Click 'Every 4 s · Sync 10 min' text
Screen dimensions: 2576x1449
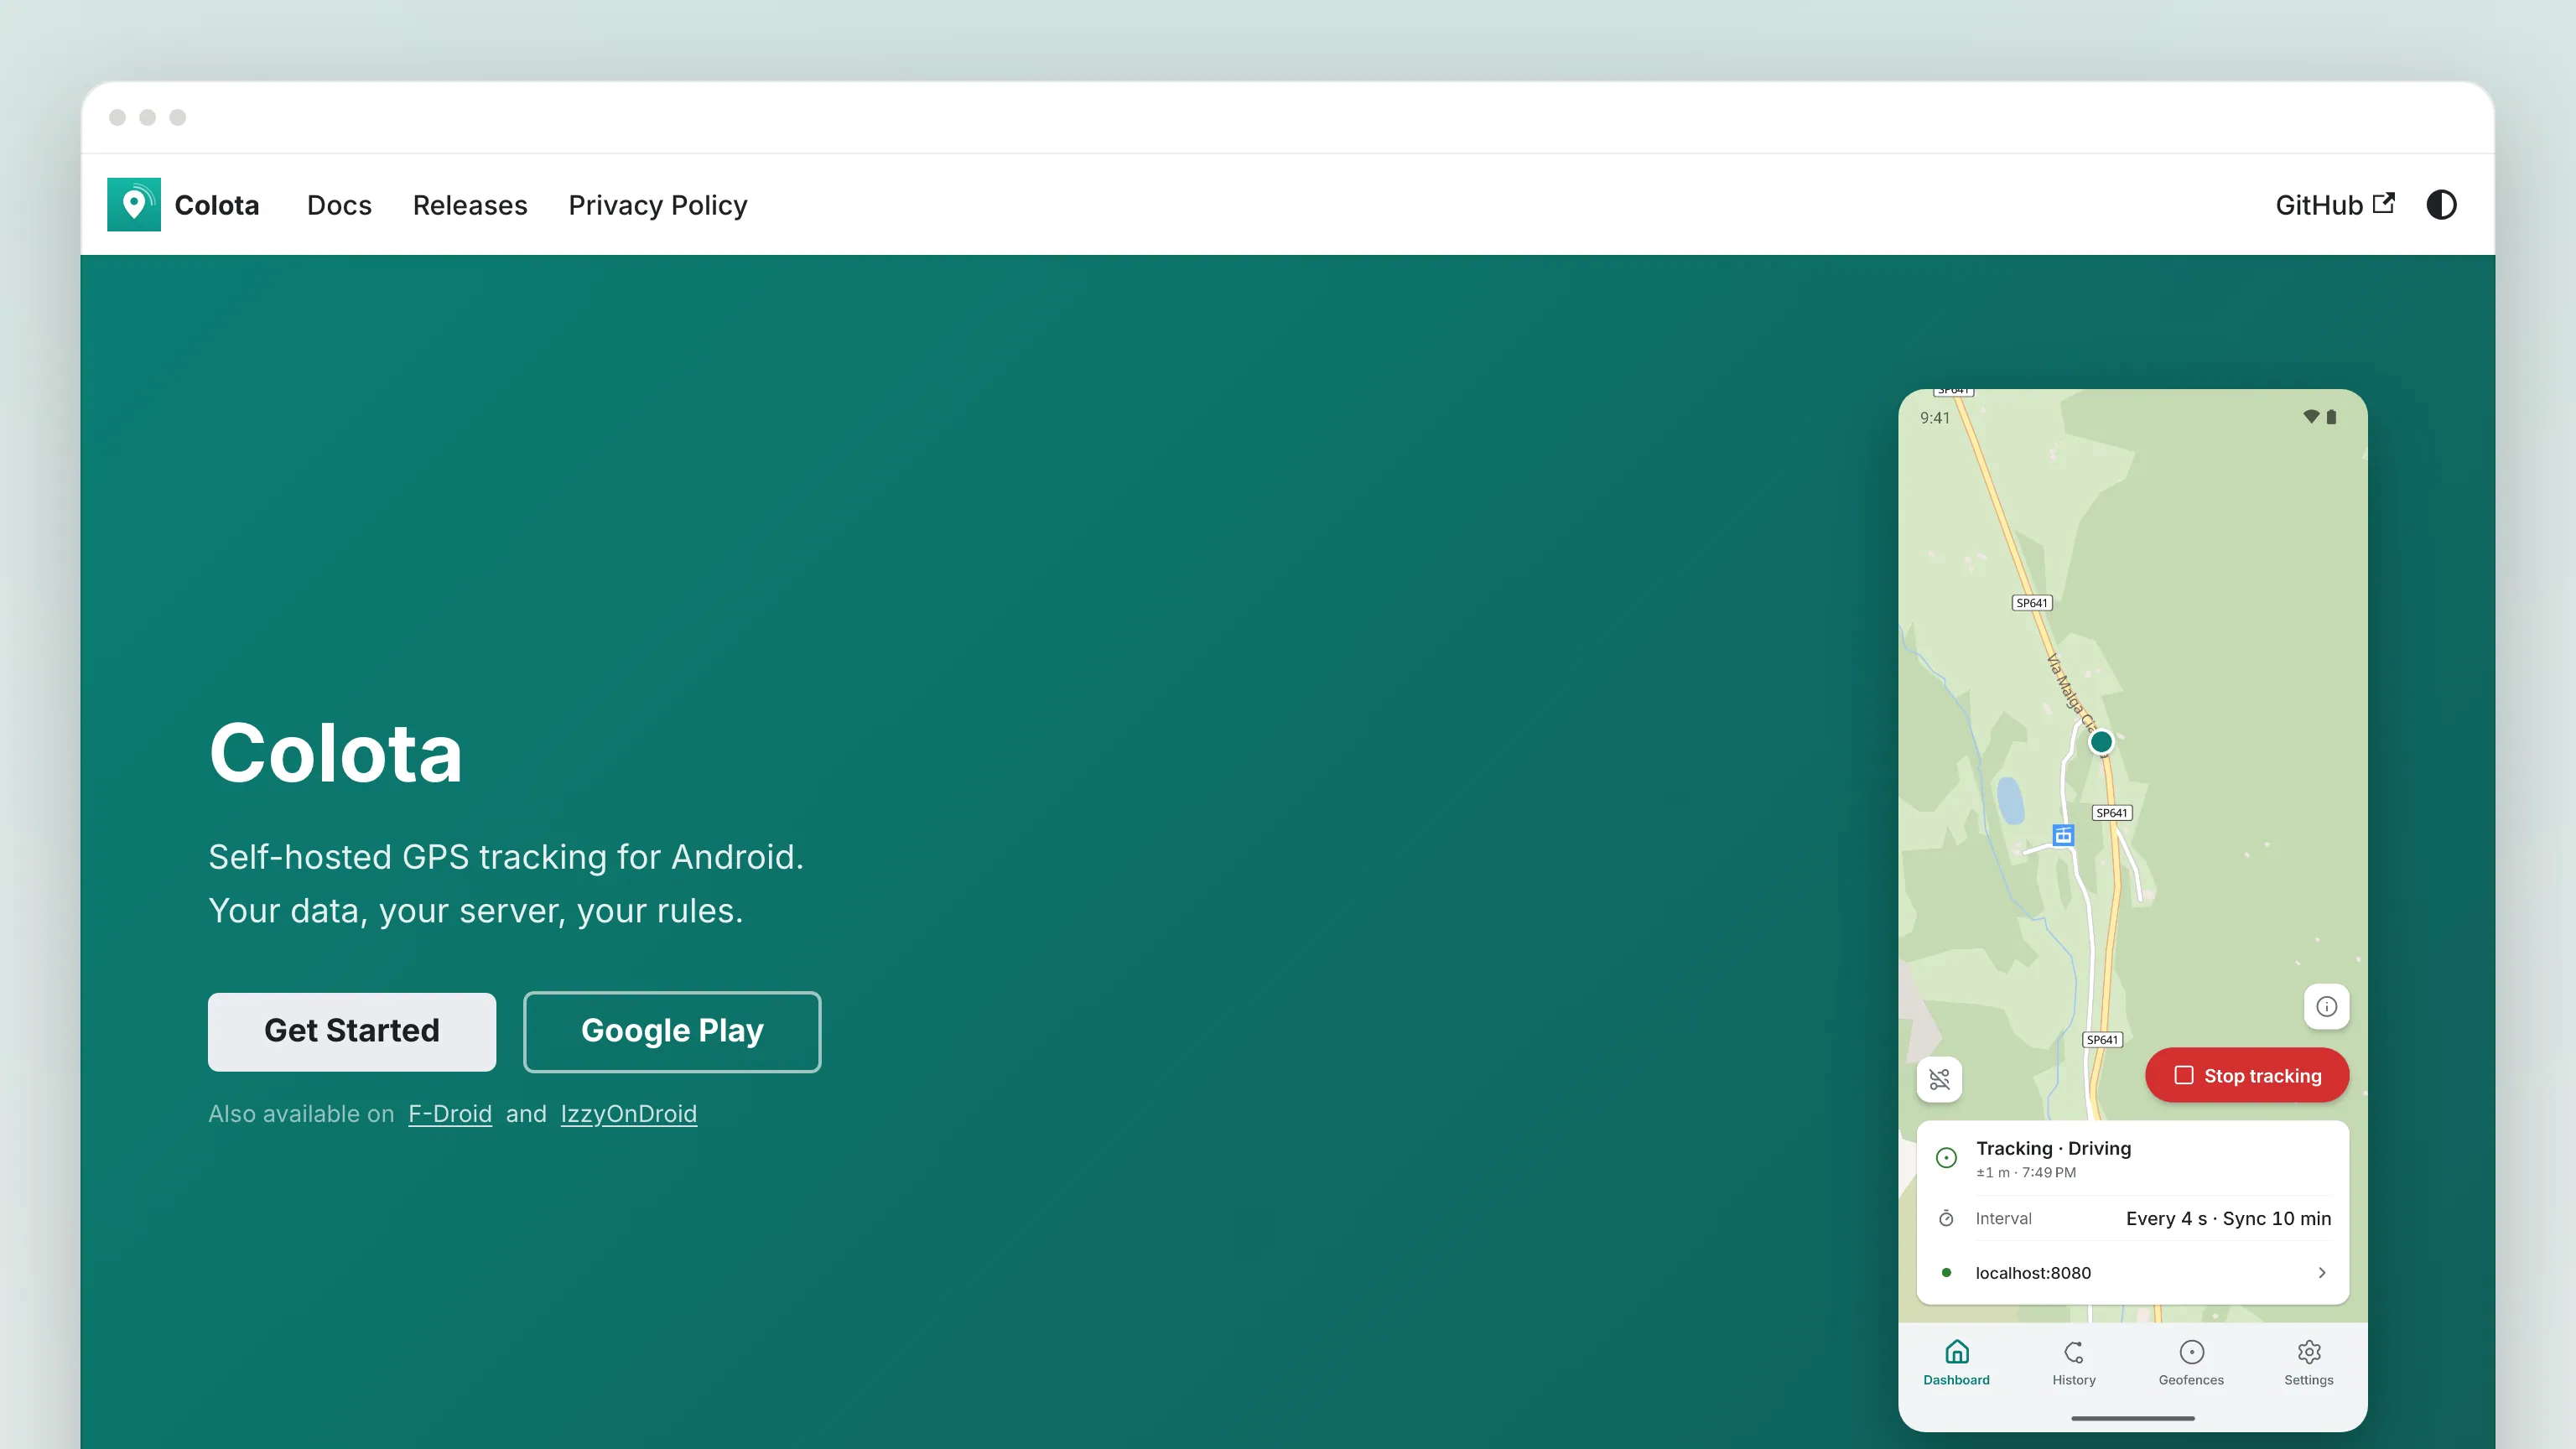tap(2228, 1218)
